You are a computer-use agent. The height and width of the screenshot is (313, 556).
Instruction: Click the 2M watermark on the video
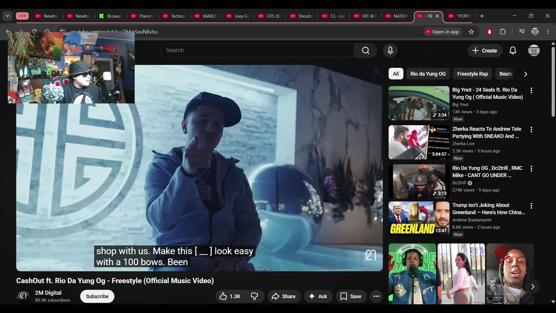pos(371,255)
